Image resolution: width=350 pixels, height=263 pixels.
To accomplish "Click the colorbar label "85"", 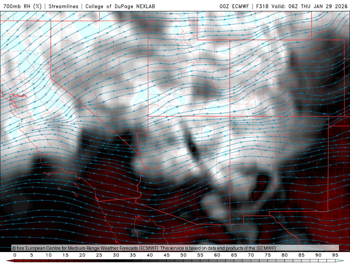I will point(301,255).
